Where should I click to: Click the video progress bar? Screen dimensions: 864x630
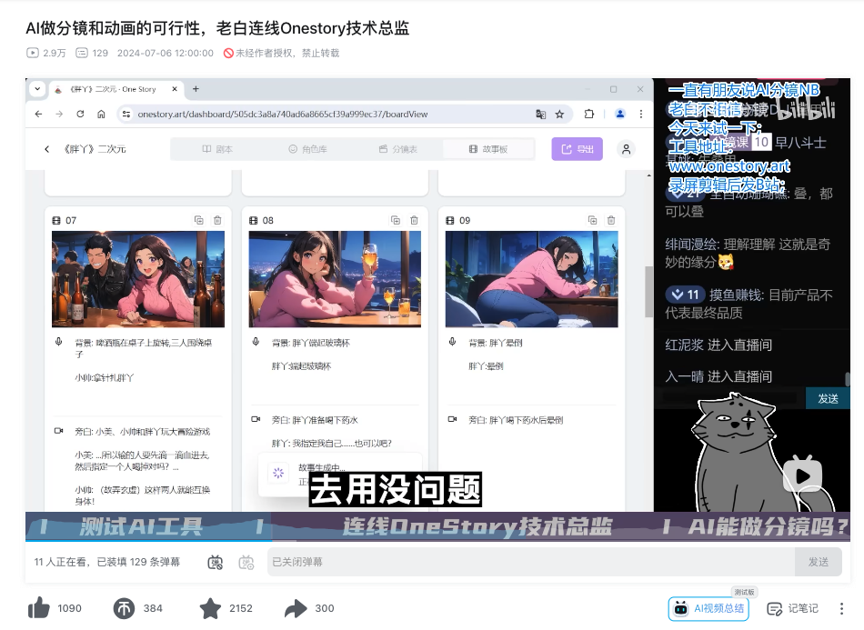pos(437,541)
